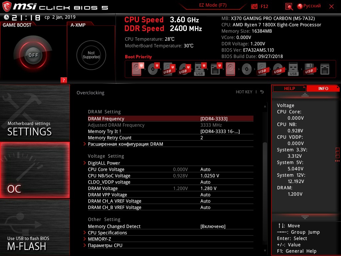
Task: Change language via Русский label
Action: pyautogui.click(x=312, y=6)
